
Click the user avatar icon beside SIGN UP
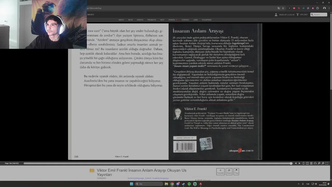276,15
